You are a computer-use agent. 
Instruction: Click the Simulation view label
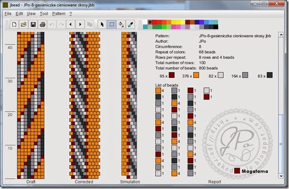tap(130, 182)
